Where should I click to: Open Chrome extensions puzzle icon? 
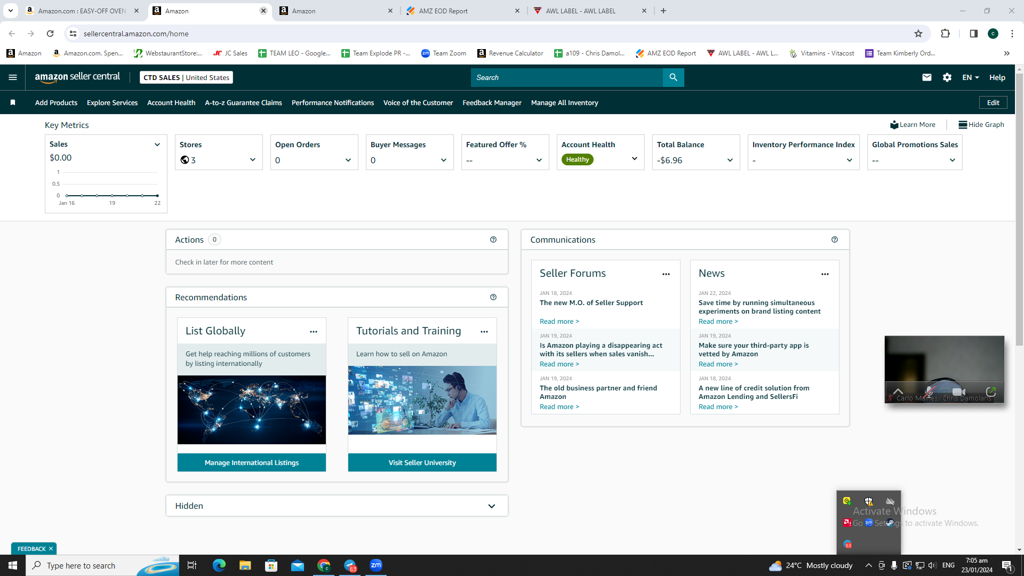click(x=946, y=34)
